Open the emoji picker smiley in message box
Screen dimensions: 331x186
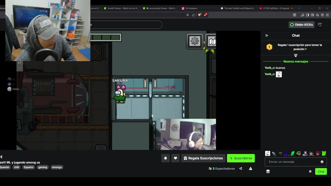pyautogui.click(x=322, y=162)
